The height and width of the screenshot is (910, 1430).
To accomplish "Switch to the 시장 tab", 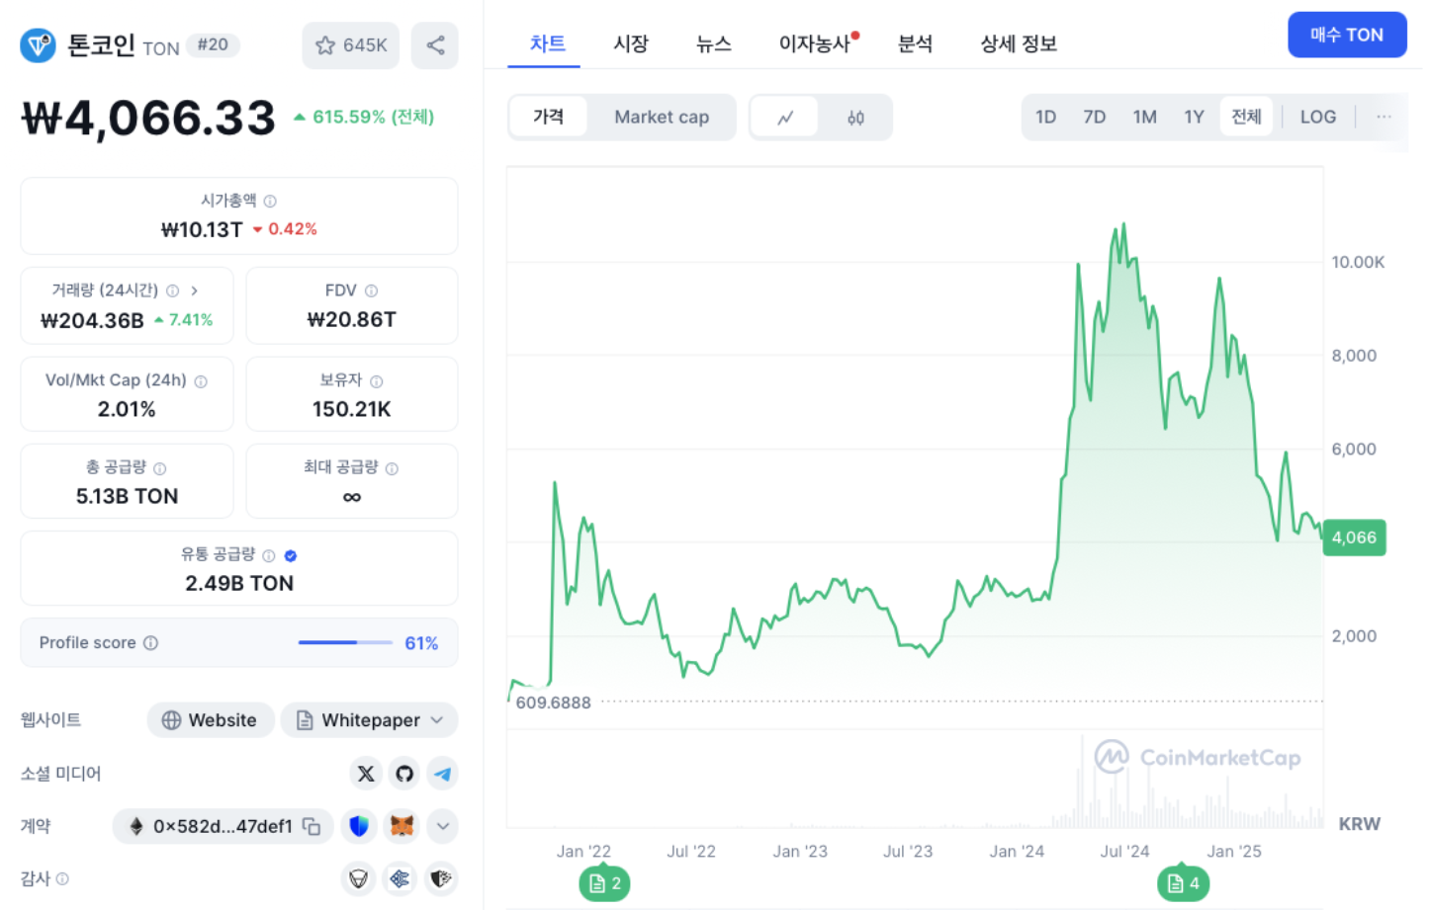I will (630, 43).
